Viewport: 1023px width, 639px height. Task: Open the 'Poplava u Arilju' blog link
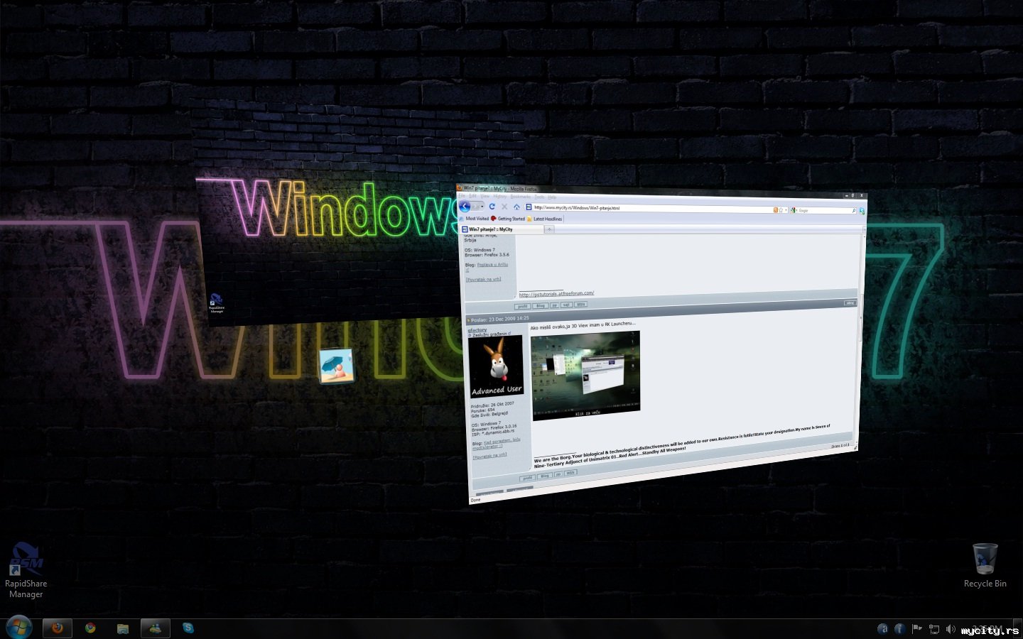(492, 265)
